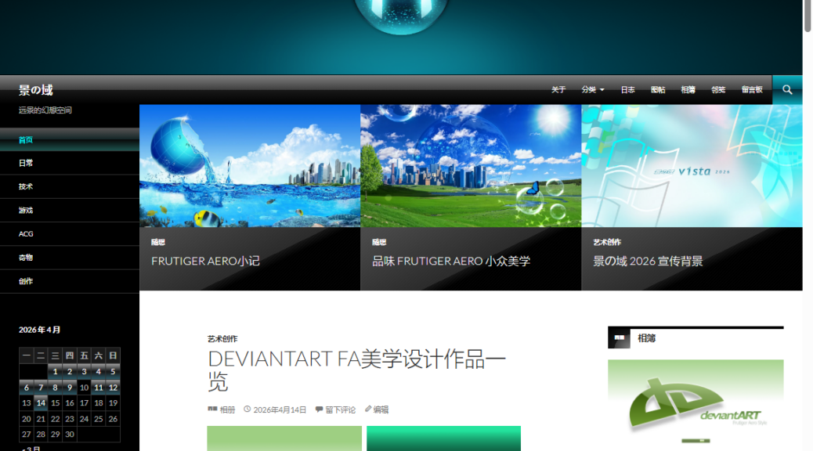The width and height of the screenshot is (813, 451).
Task: Open 景の域 2026 宣传背景 post
Action: tap(648, 262)
